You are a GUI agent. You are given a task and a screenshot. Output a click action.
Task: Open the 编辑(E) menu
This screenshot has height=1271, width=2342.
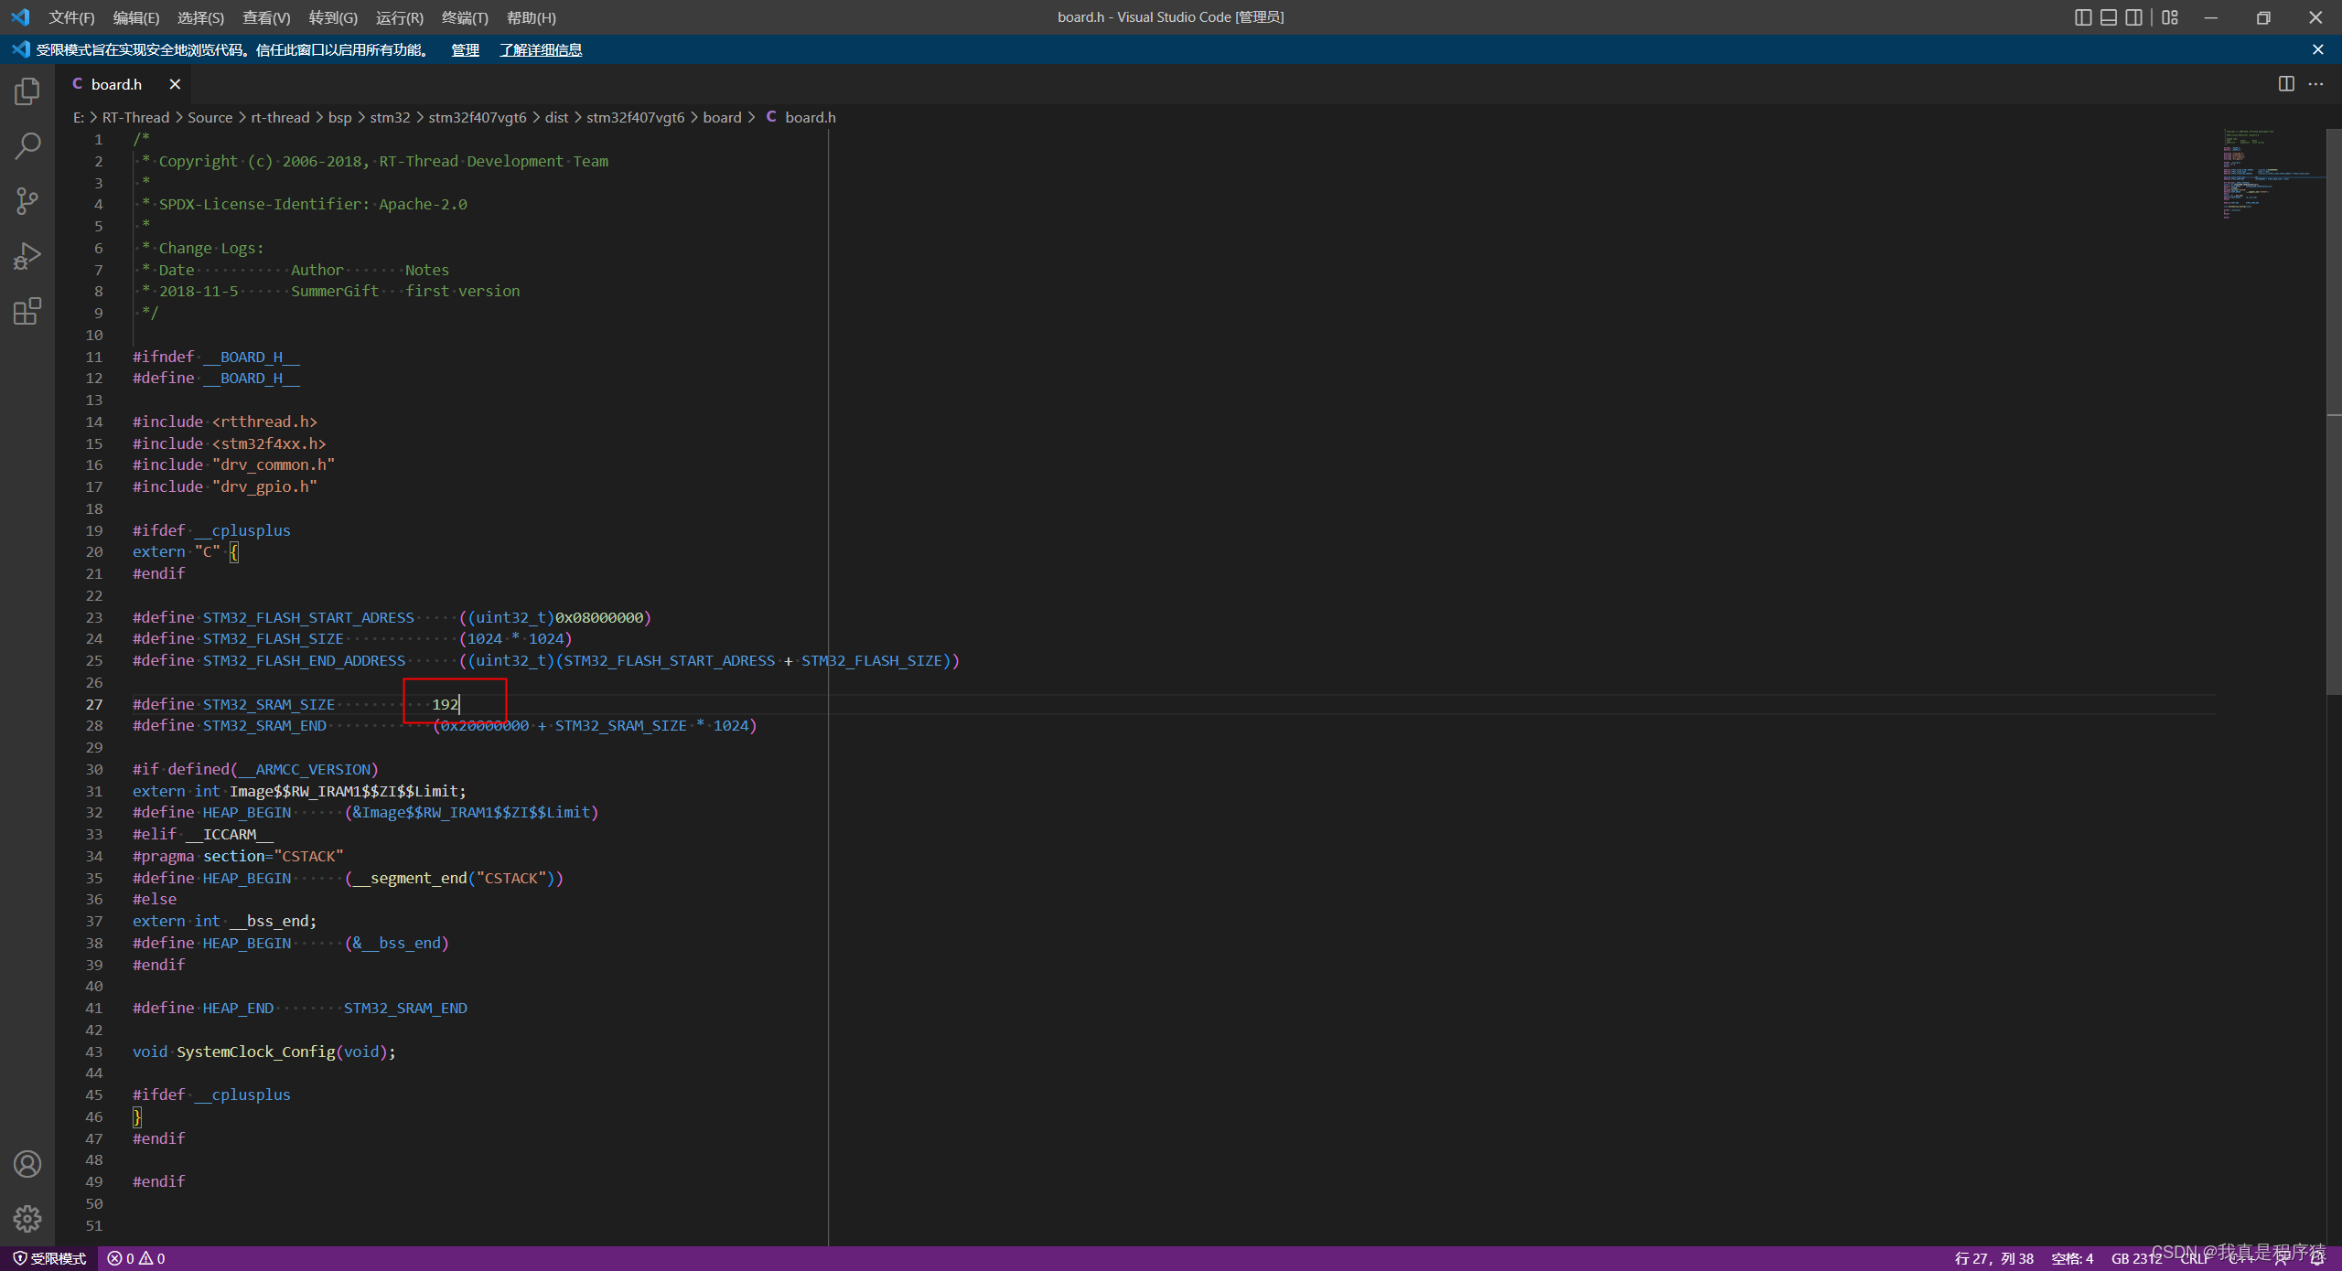pyautogui.click(x=136, y=17)
